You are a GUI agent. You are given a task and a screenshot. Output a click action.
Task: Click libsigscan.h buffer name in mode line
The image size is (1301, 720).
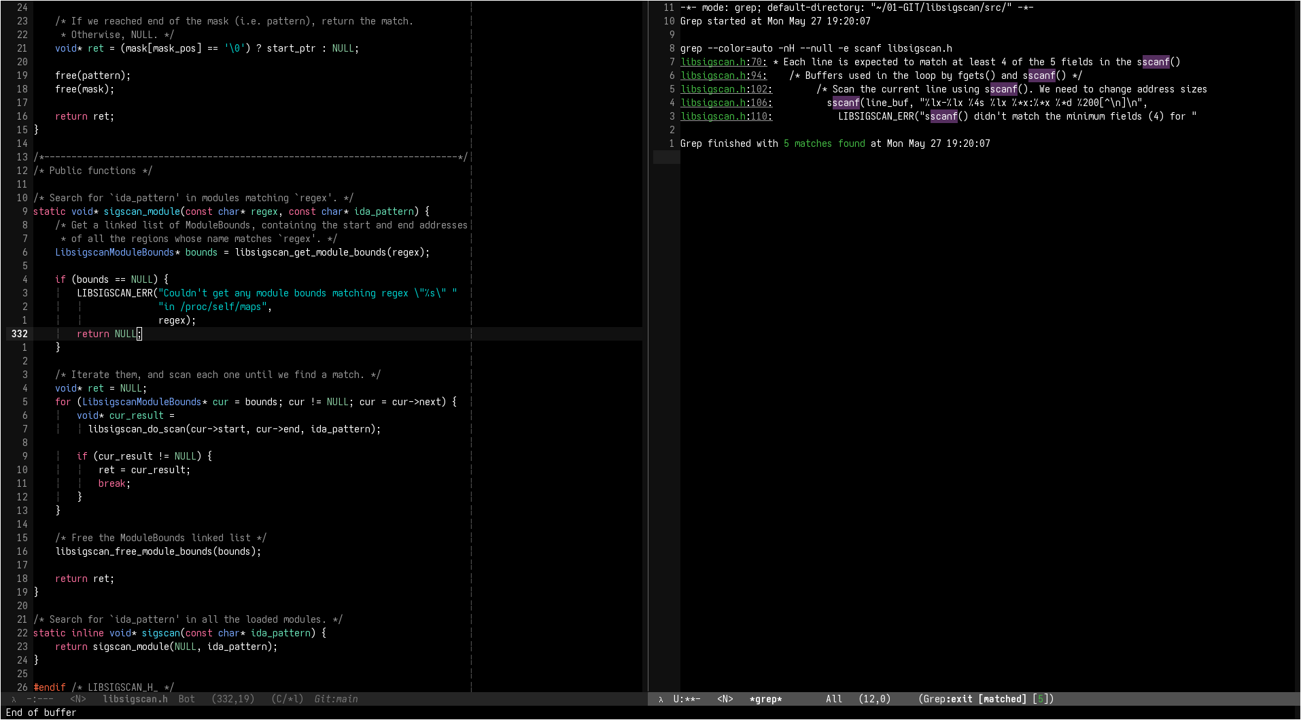[x=135, y=699]
